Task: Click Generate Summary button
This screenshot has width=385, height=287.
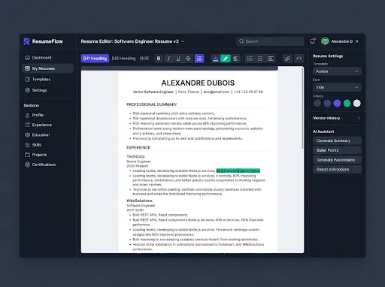Action: [337, 140]
